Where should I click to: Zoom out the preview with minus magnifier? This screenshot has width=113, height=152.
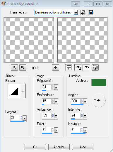pos(14,67)
